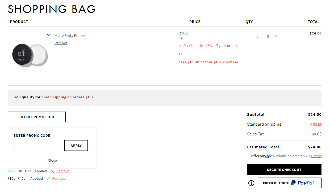Viewport: 330px width, 194px height.
Task: Focus the promo code text field
Action: tap(37, 145)
